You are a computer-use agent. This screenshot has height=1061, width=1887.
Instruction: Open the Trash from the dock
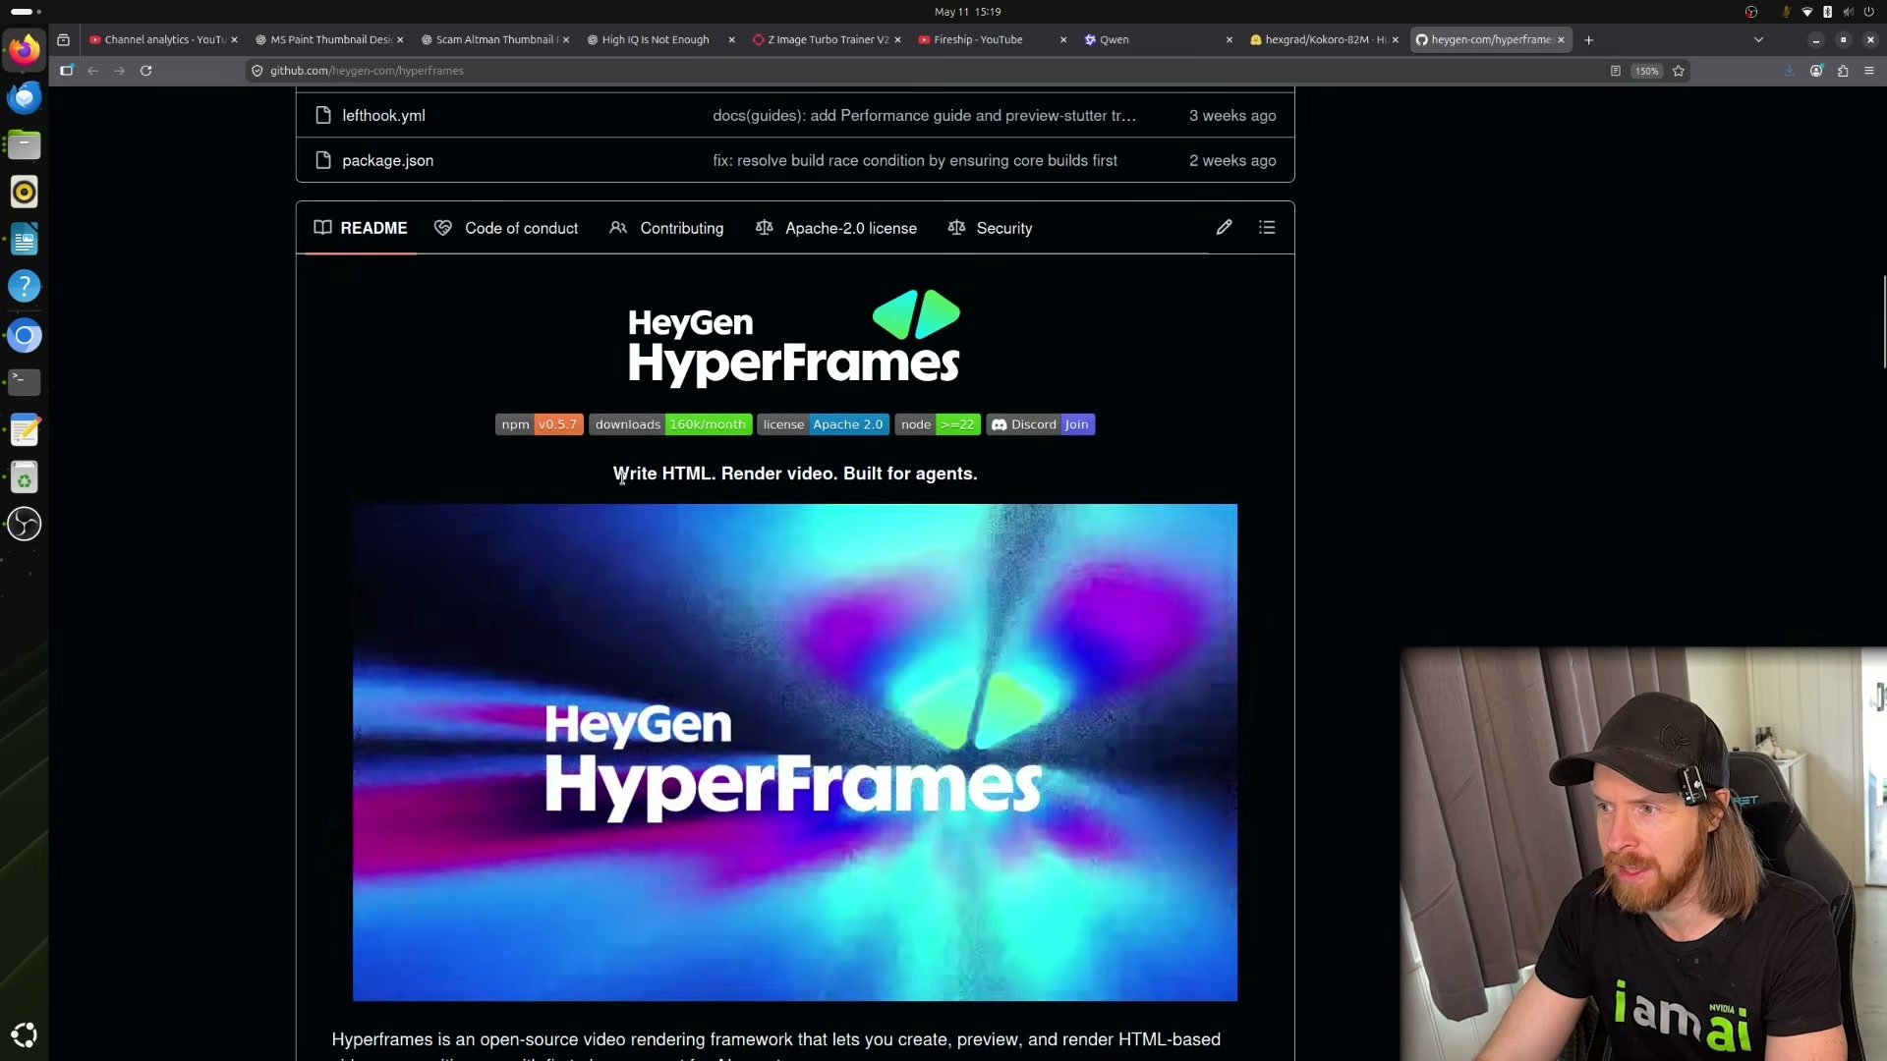[x=25, y=477]
